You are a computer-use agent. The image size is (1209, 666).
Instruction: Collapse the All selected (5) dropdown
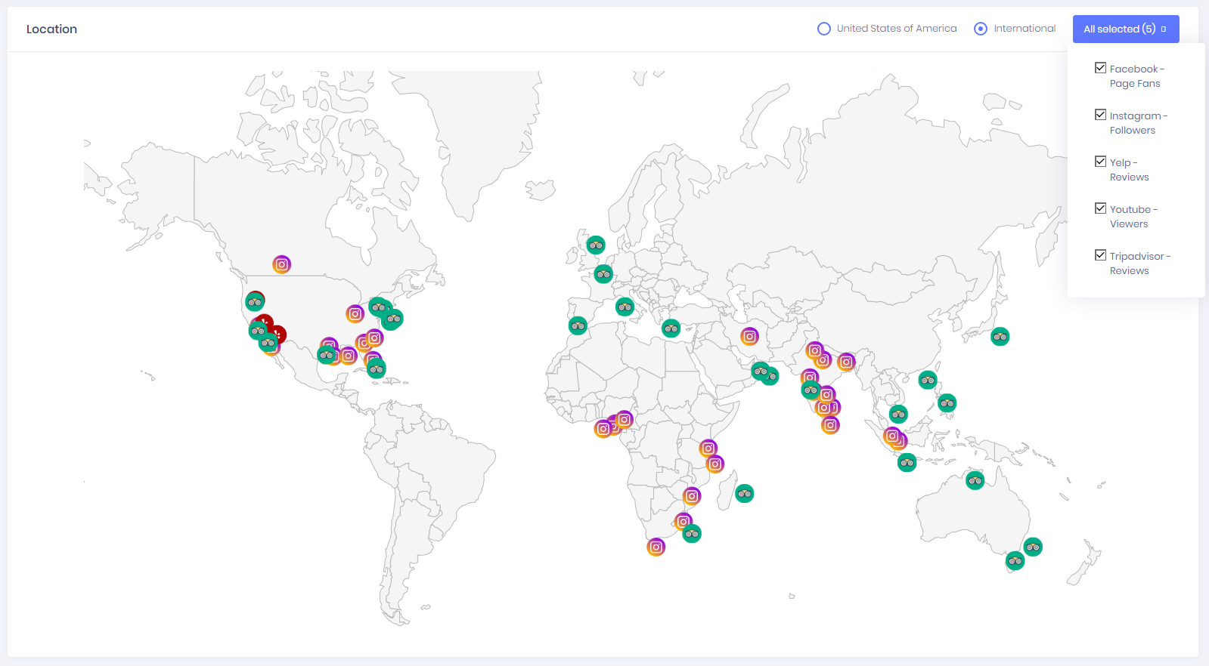pos(1126,29)
